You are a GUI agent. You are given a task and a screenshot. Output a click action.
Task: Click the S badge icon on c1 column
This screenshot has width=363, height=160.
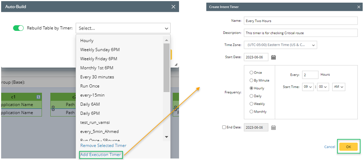pos(38,97)
